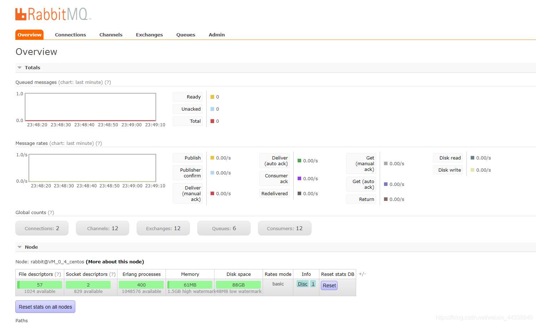Open the Admin tab
This screenshot has width=536, height=324.
[217, 35]
